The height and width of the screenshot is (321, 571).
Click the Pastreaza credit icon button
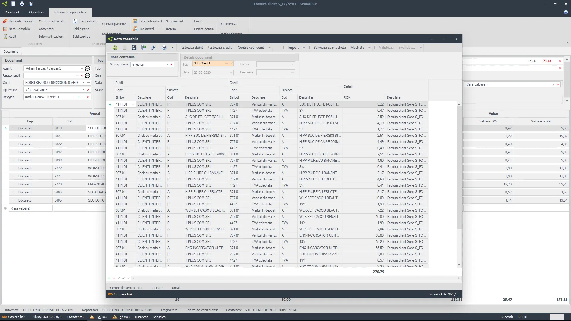pyautogui.click(x=219, y=47)
